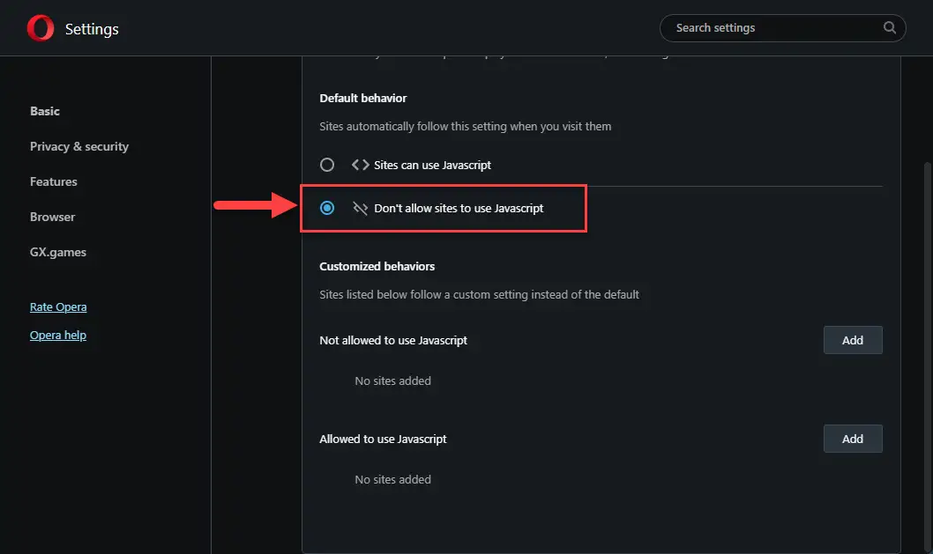Go to Privacy & security settings
Screen dimensions: 933x554
click(79, 146)
